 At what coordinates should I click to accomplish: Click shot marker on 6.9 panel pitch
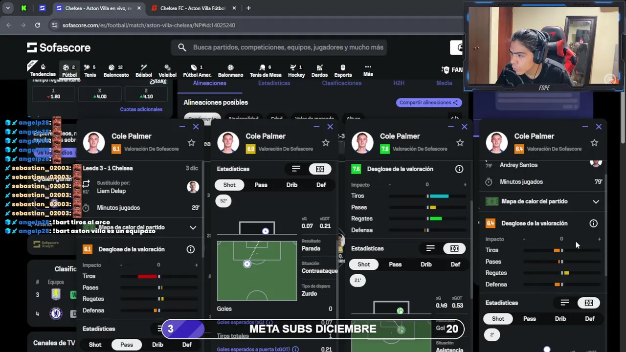(247, 264)
